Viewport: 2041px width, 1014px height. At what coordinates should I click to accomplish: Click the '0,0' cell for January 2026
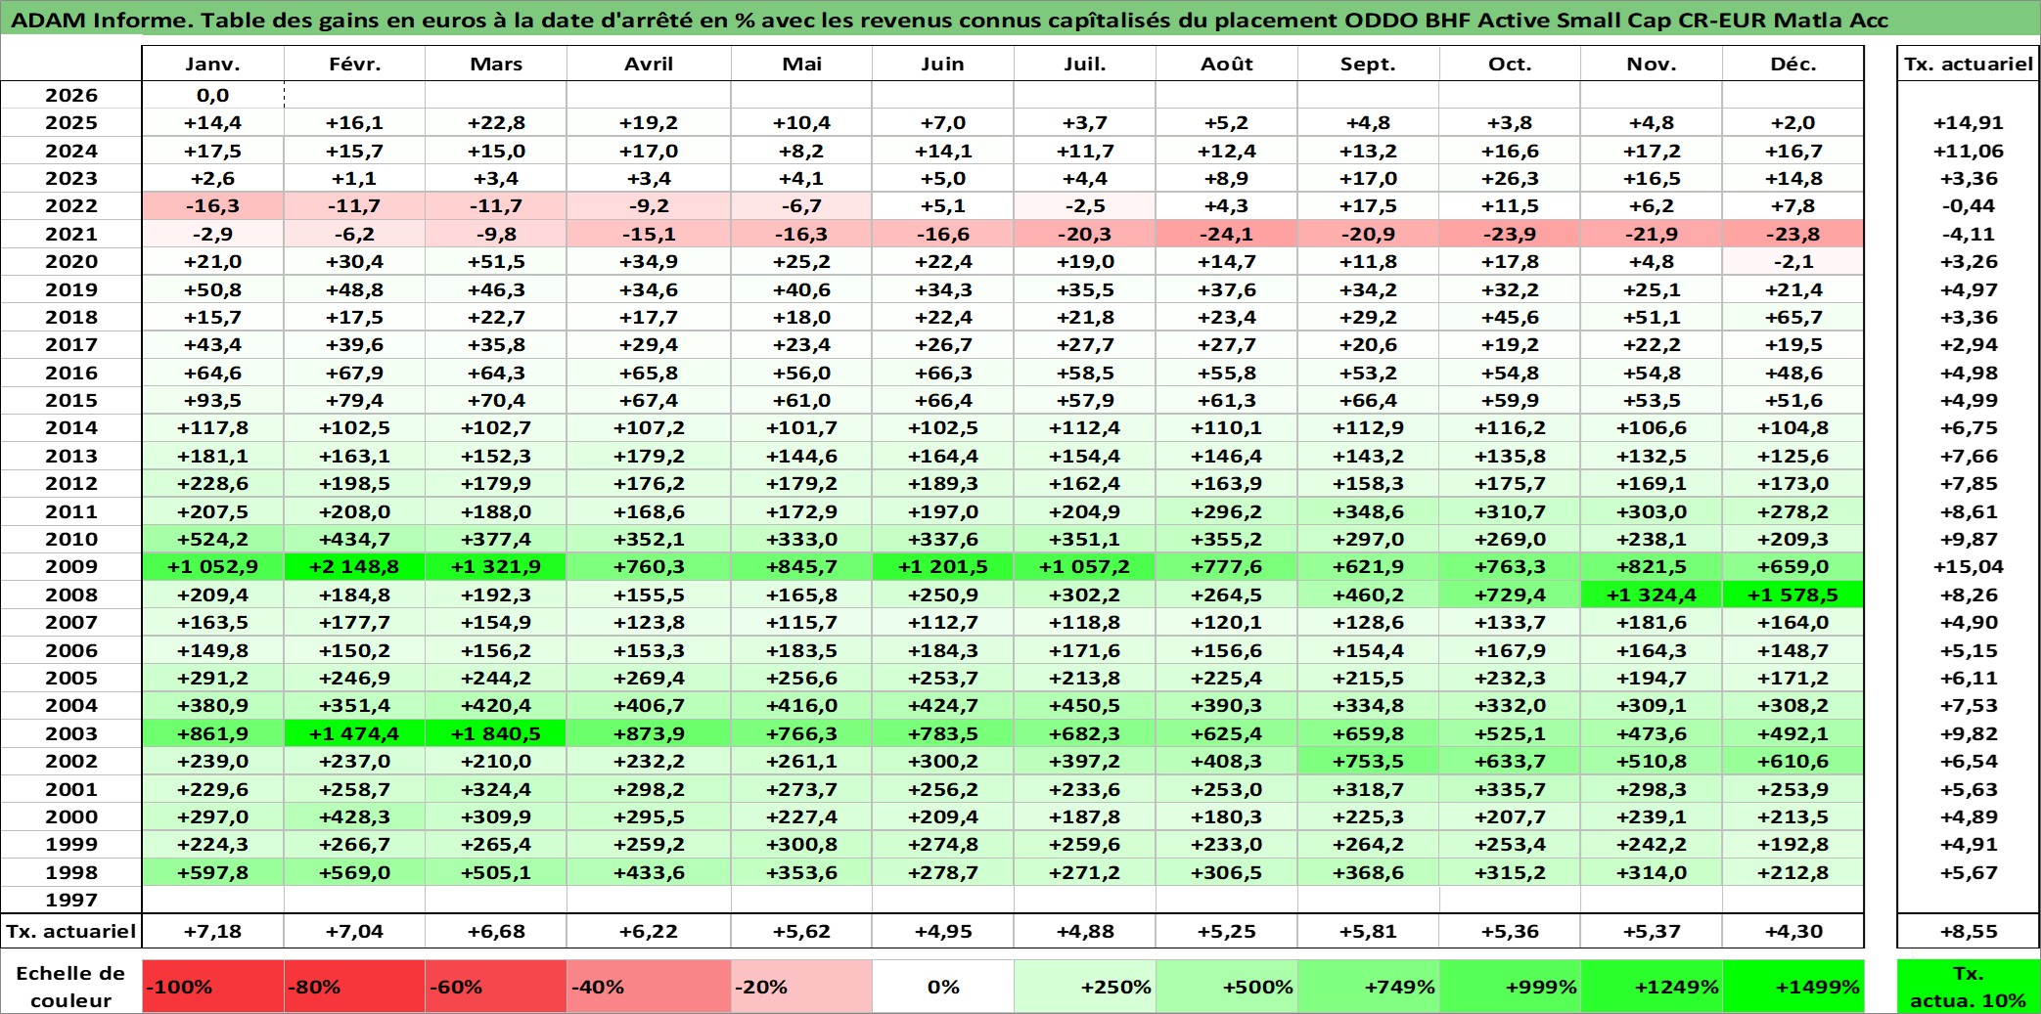[x=213, y=95]
